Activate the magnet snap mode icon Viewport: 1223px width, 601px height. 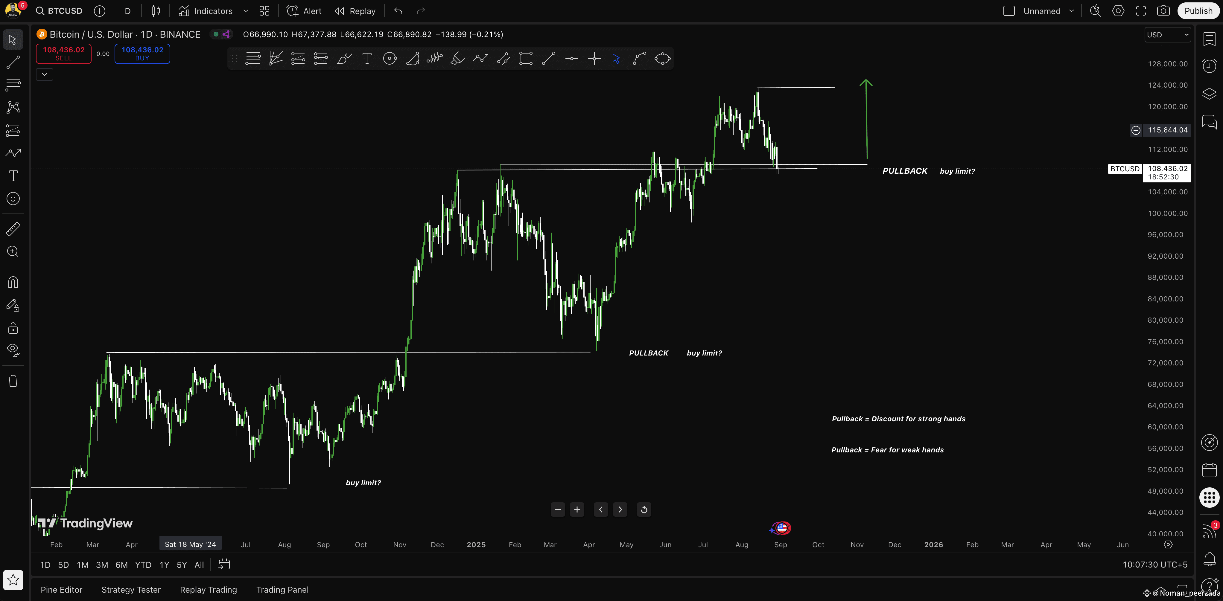pyautogui.click(x=13, y=282)
